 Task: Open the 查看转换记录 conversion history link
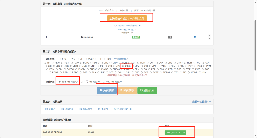(201, 102)
